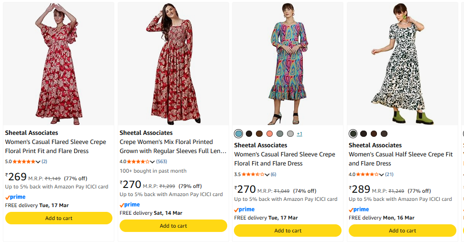The image size is (464, 242).
Task: Show more colors via the +1 link
Action: click(x=299, y=133)
